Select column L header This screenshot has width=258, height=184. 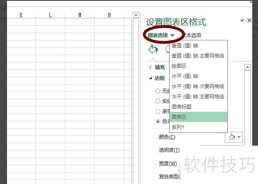pos(50,15)
